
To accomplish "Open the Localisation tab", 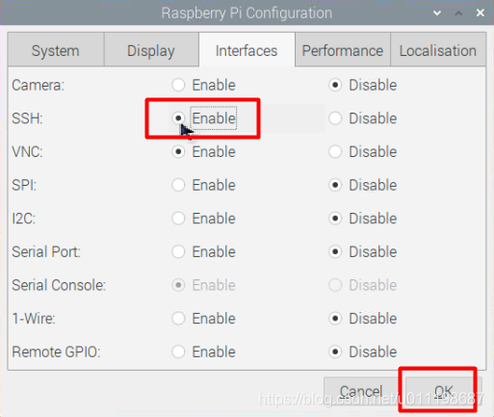I will point(438,50).
